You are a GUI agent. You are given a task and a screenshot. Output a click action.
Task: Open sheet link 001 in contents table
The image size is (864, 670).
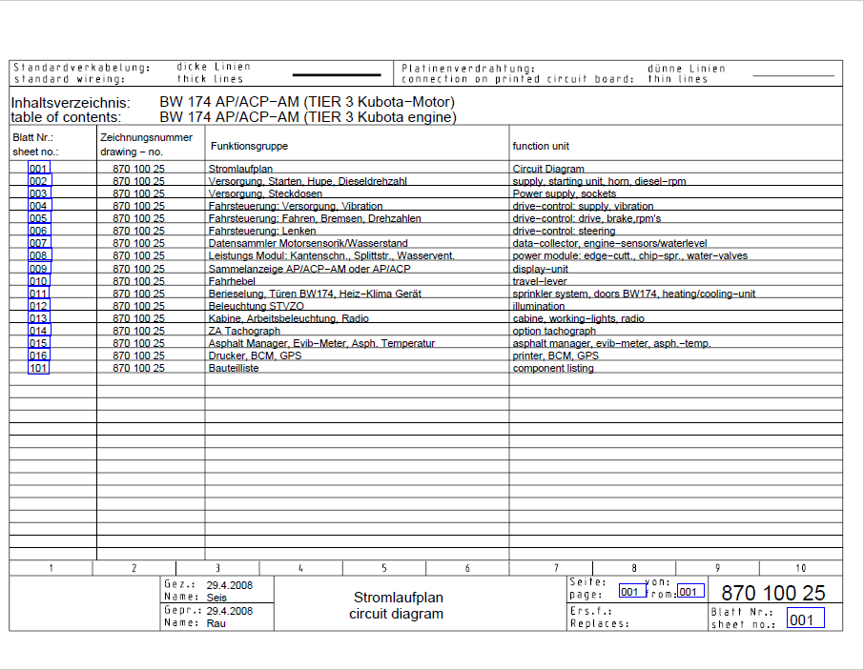(x=38, y=169)
